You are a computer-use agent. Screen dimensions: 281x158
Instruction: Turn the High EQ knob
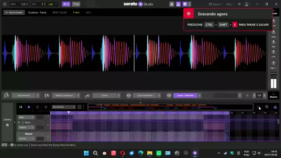(274, 32)
